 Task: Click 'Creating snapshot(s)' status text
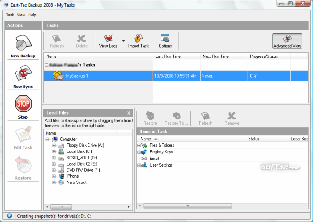tap(54, 216)
